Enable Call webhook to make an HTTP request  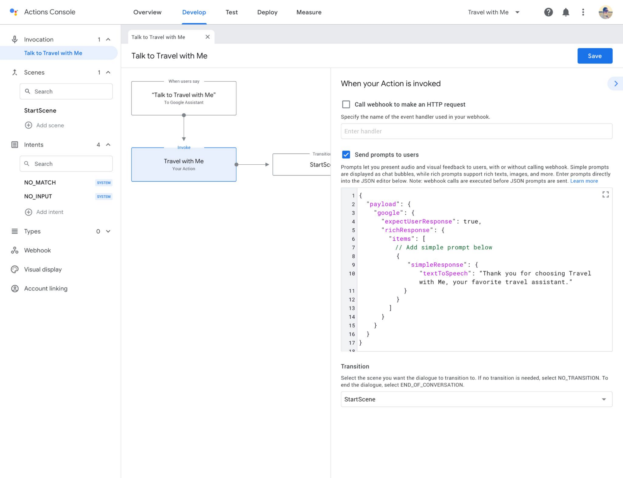click(x=346, y=104)
